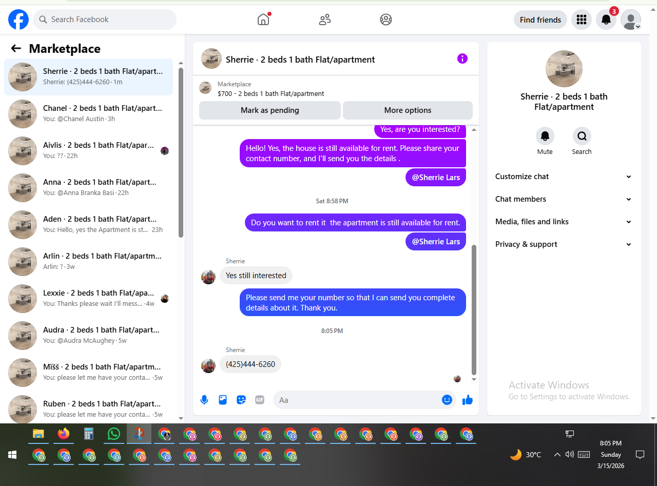Click the 30°C weather widget
Screen dimensions: 657x486
(x=526, y=455)
